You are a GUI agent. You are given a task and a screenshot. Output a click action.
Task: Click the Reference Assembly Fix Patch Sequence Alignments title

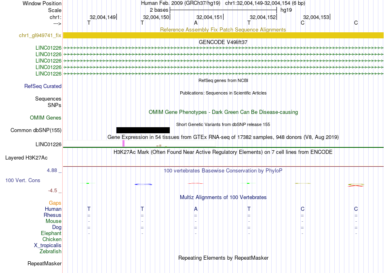tap(223, 29)
